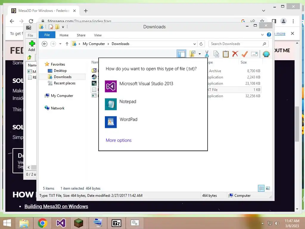Click the More options link

coord(119,140)
